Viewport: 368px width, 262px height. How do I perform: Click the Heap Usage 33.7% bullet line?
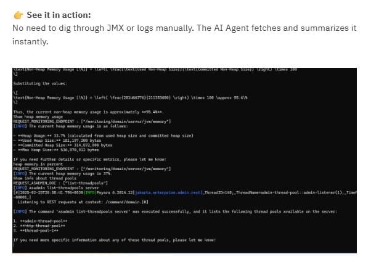(x=104, y=136)
